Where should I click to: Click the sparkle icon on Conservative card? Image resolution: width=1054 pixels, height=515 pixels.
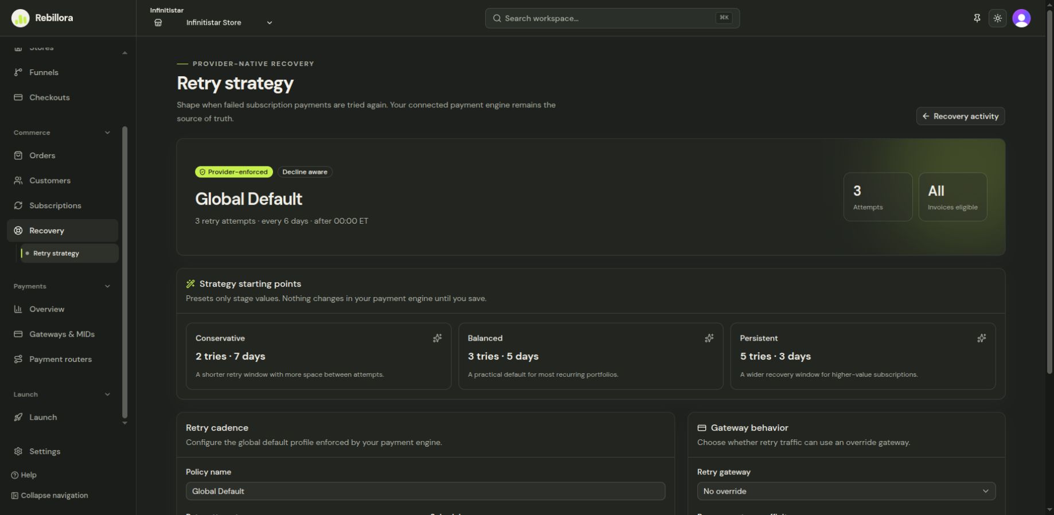coord(438,338)
